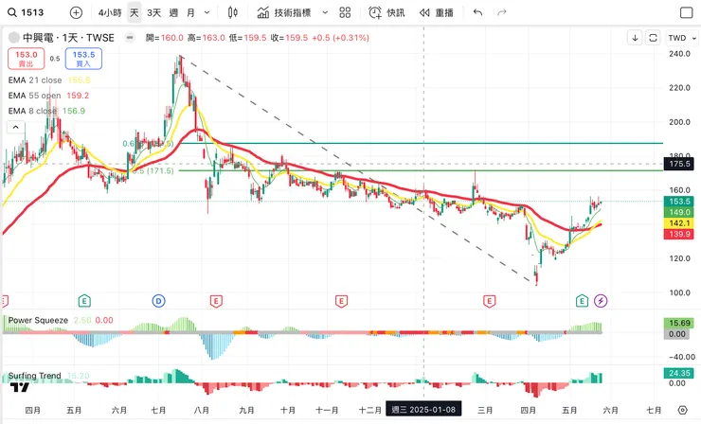Click the green 149.0 EMA price label
This screenshot has width=701, height=424.
pos(679,212)
